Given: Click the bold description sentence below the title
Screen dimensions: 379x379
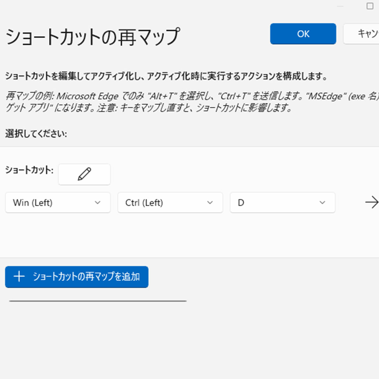Looking at the screenshot, I should [166, 76].
